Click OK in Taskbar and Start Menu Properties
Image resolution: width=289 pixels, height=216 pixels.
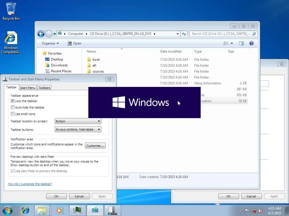point(56,196)
